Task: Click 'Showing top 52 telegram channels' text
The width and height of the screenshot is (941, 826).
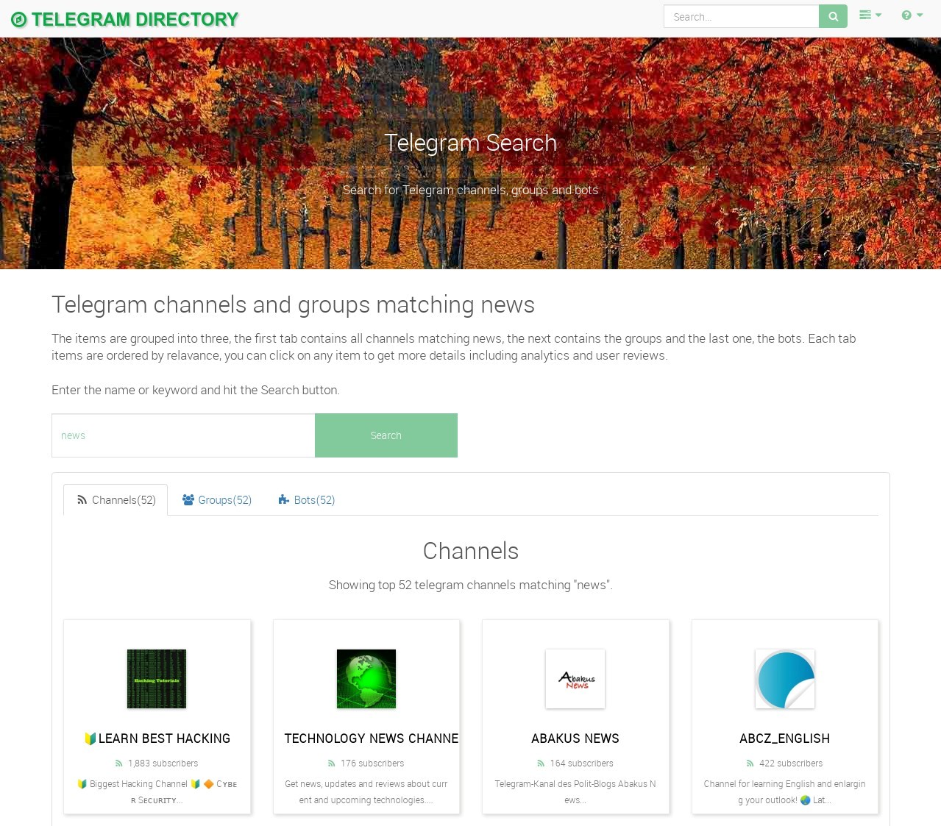Action: point(471,585)
